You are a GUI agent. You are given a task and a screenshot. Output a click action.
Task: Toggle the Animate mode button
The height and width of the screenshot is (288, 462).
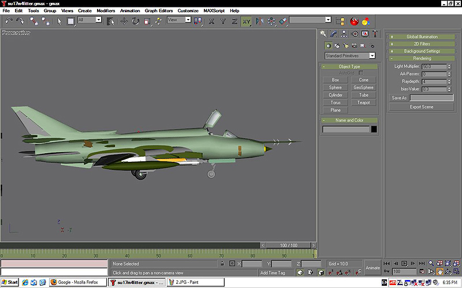(x=372, y=267)
